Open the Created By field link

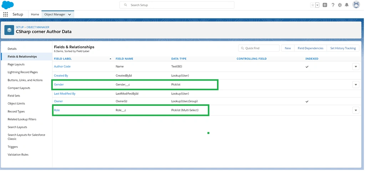click(61, 76)
